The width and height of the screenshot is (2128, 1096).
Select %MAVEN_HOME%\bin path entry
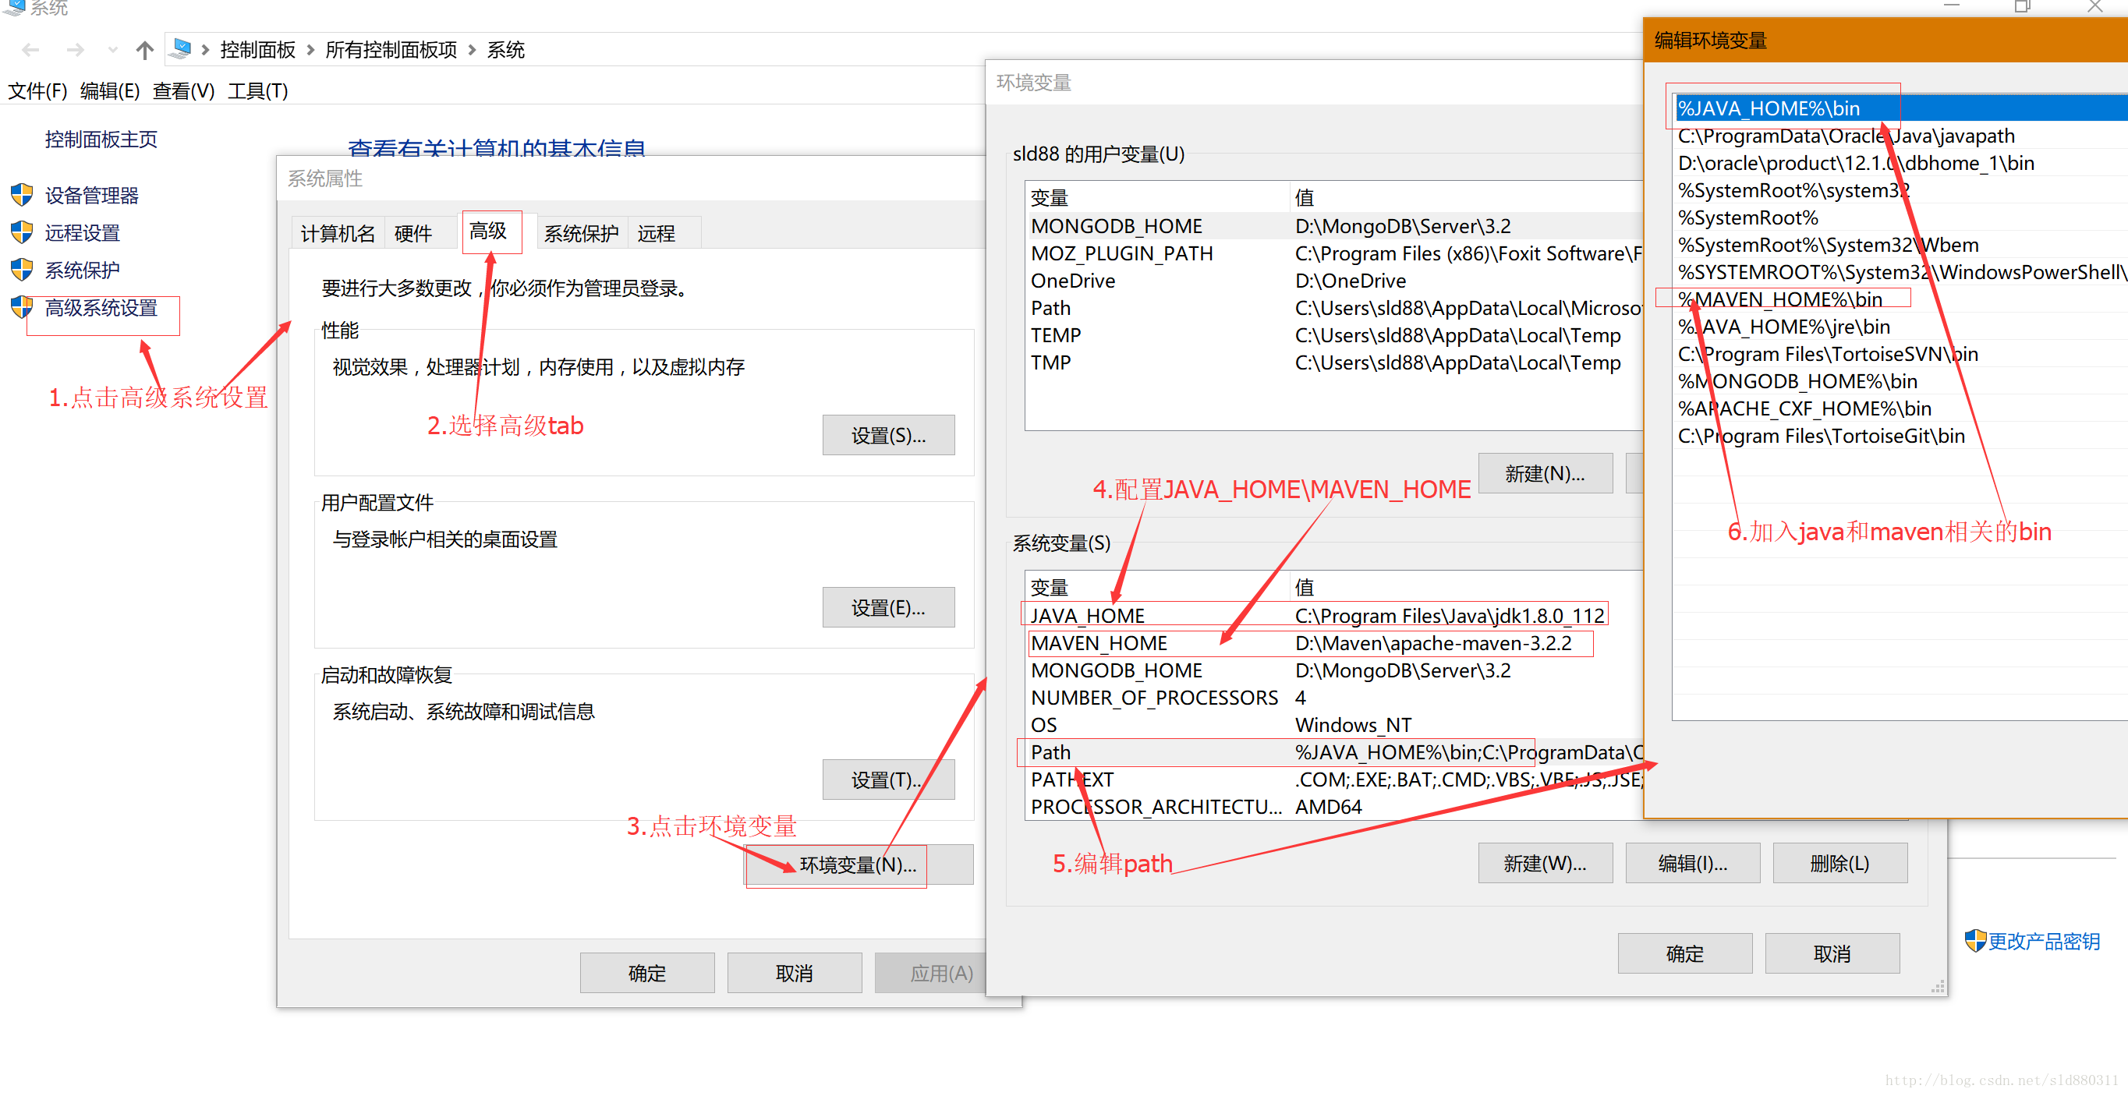(1900, 299)
